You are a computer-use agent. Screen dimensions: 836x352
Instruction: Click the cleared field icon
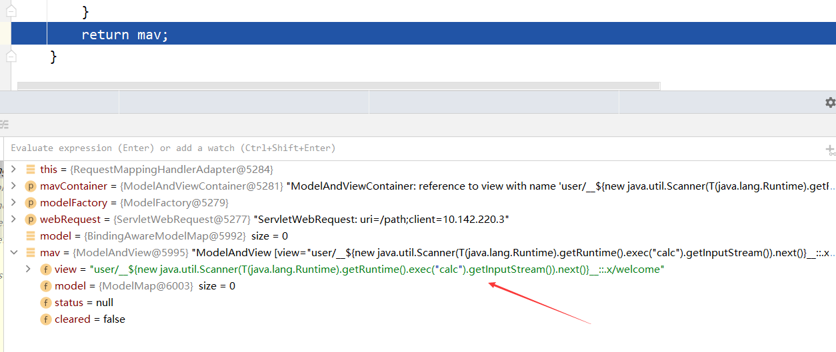(x=46, y=319)
